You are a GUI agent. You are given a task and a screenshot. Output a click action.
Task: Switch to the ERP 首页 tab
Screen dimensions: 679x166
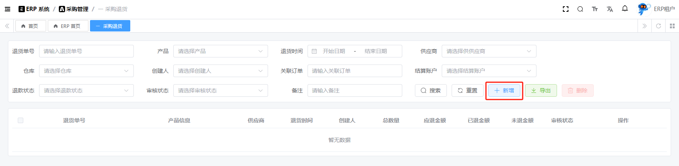pos(68,26)
